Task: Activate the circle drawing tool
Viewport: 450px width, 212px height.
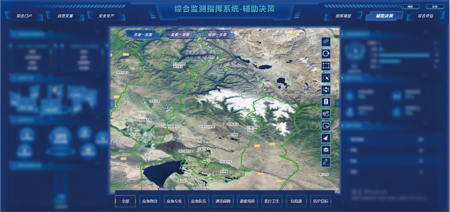Action: pyautogui.click(x=326, y=54)
